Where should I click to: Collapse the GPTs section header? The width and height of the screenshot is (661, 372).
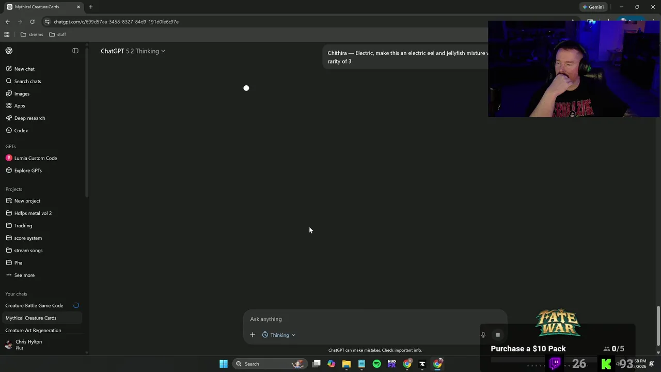tap(10, 146)
